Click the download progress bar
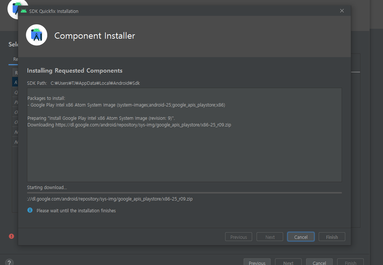The height and width of the screenshot is (265, 383). pos(184,193)
